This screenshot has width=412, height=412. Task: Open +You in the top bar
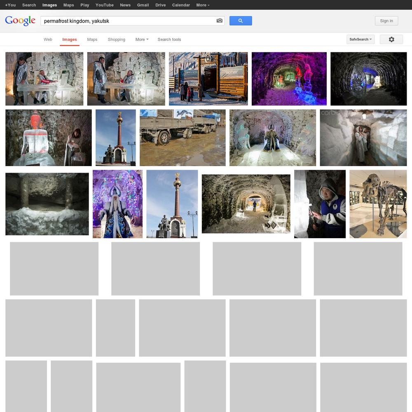pyautogui.click(x=10, y=5)
